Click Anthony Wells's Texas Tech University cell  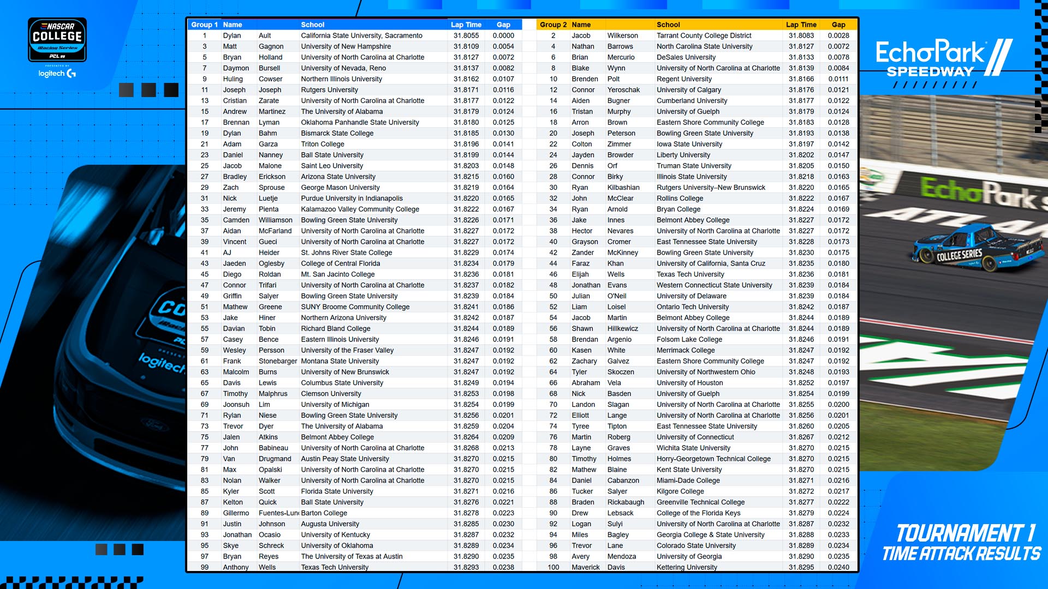(x=335, y=567)
